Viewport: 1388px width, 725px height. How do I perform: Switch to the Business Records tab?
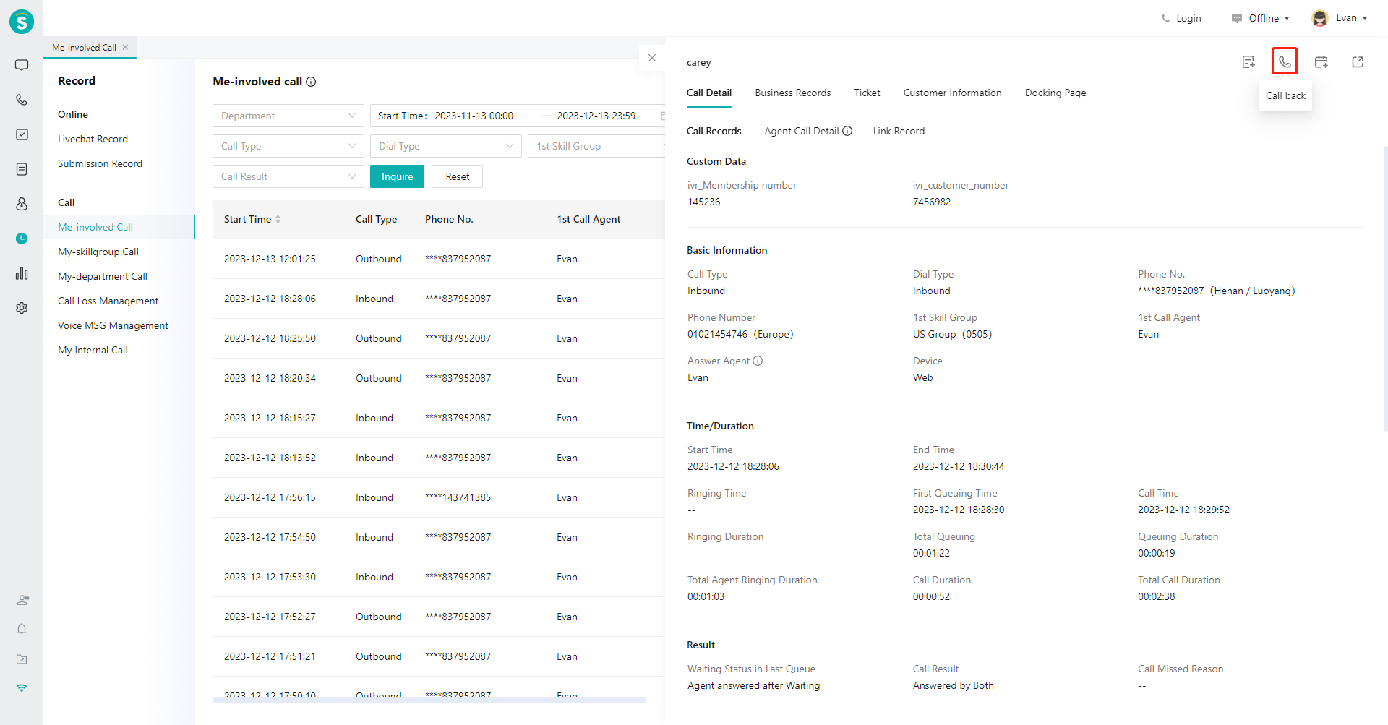coord(793,93)
